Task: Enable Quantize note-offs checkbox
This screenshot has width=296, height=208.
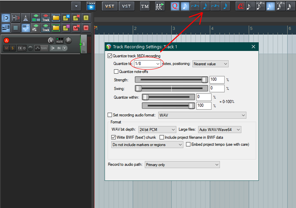Action: [116, 71]
